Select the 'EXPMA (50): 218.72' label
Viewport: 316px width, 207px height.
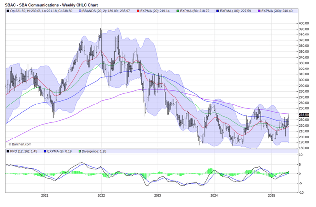(195, 11)
